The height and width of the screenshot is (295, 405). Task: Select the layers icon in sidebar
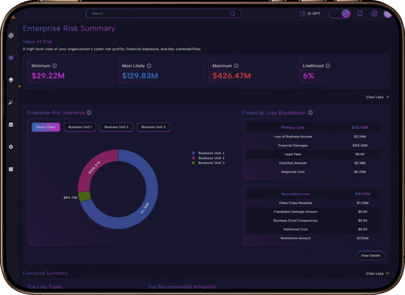(11, 80)
